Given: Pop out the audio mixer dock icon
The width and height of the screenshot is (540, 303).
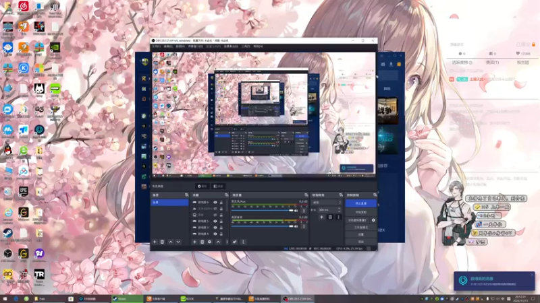Looking at the screenshot, I should [306, 195].
